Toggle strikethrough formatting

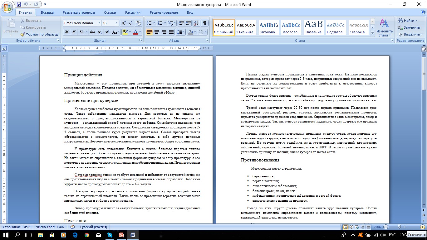pyautogui.click(x=92, y=32)
